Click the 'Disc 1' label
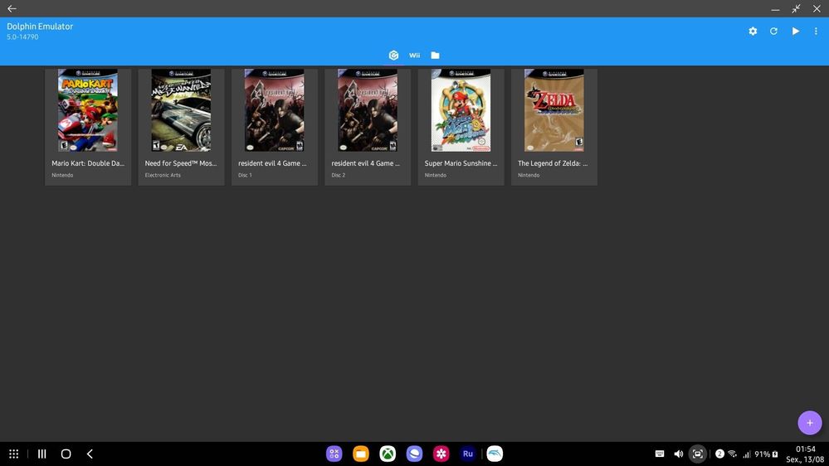The image size is (829, 466). [245, 175]
